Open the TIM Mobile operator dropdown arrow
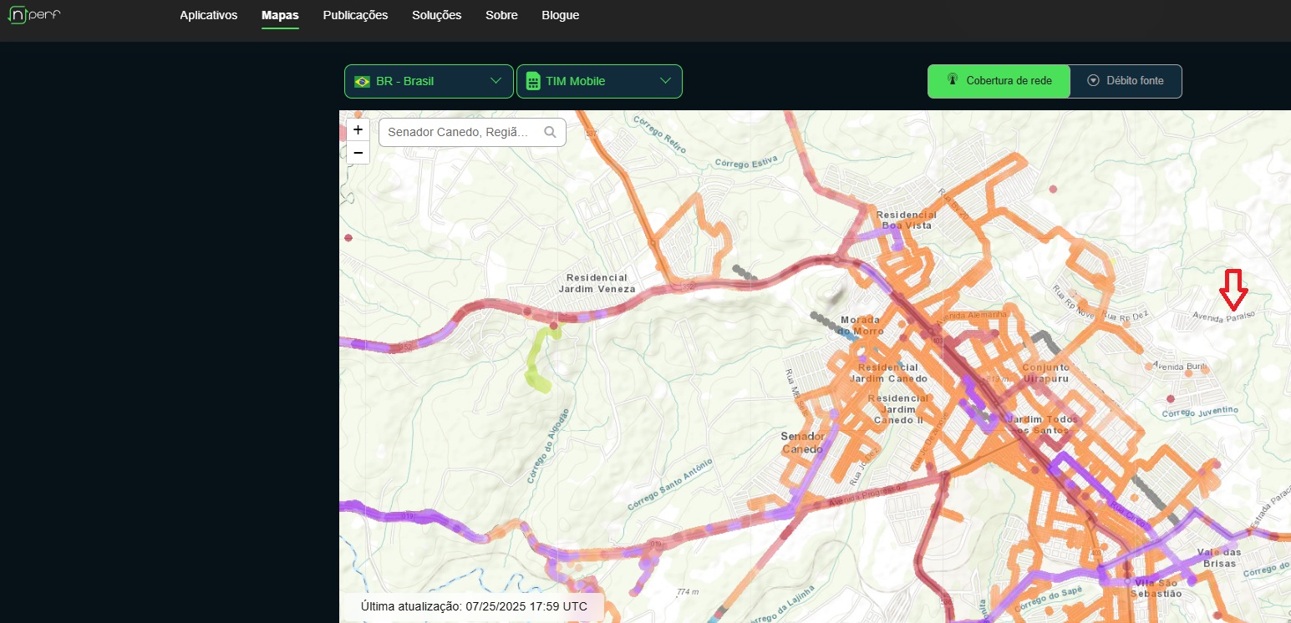Screen dimensions: 1291x623 coord(665,81)
